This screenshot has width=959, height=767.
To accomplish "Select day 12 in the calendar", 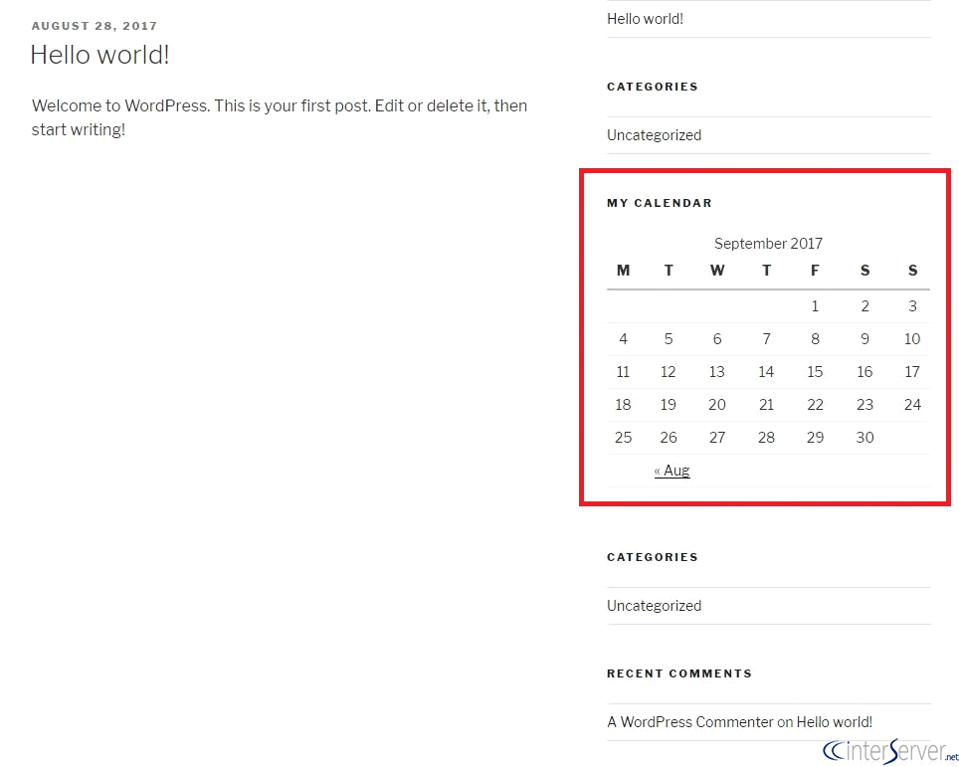I will point(669,372).
